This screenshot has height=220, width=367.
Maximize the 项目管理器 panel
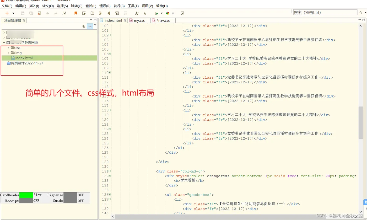click(x=95, y=20)
